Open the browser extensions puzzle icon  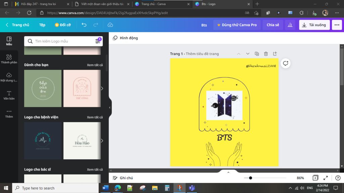[301, 13]
